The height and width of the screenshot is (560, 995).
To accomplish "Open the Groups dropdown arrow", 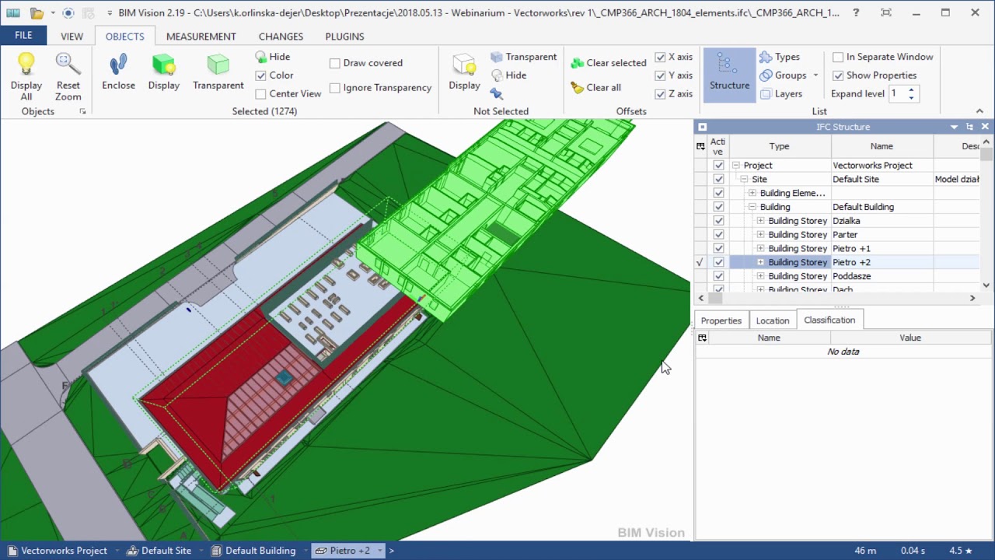I will click(815, 75).
